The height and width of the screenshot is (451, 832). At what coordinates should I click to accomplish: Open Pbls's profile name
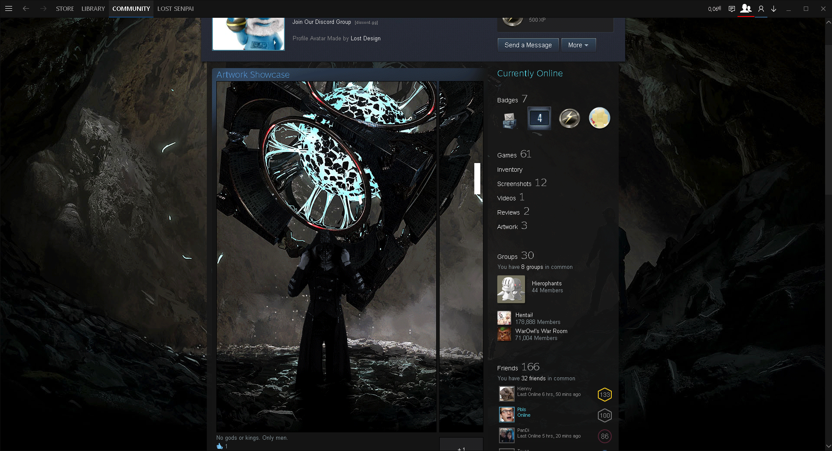(x=522, y=409)
